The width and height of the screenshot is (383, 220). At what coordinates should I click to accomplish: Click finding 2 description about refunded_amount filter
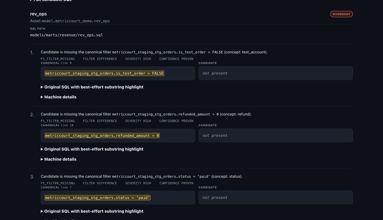pyautogui.click(x=146, y=114)
